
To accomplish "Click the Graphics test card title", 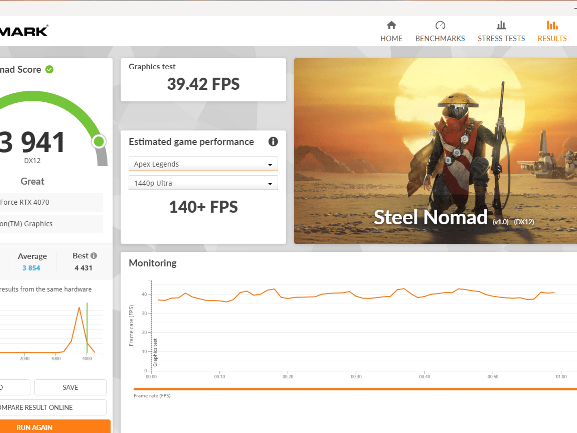I will coord(152,67).
